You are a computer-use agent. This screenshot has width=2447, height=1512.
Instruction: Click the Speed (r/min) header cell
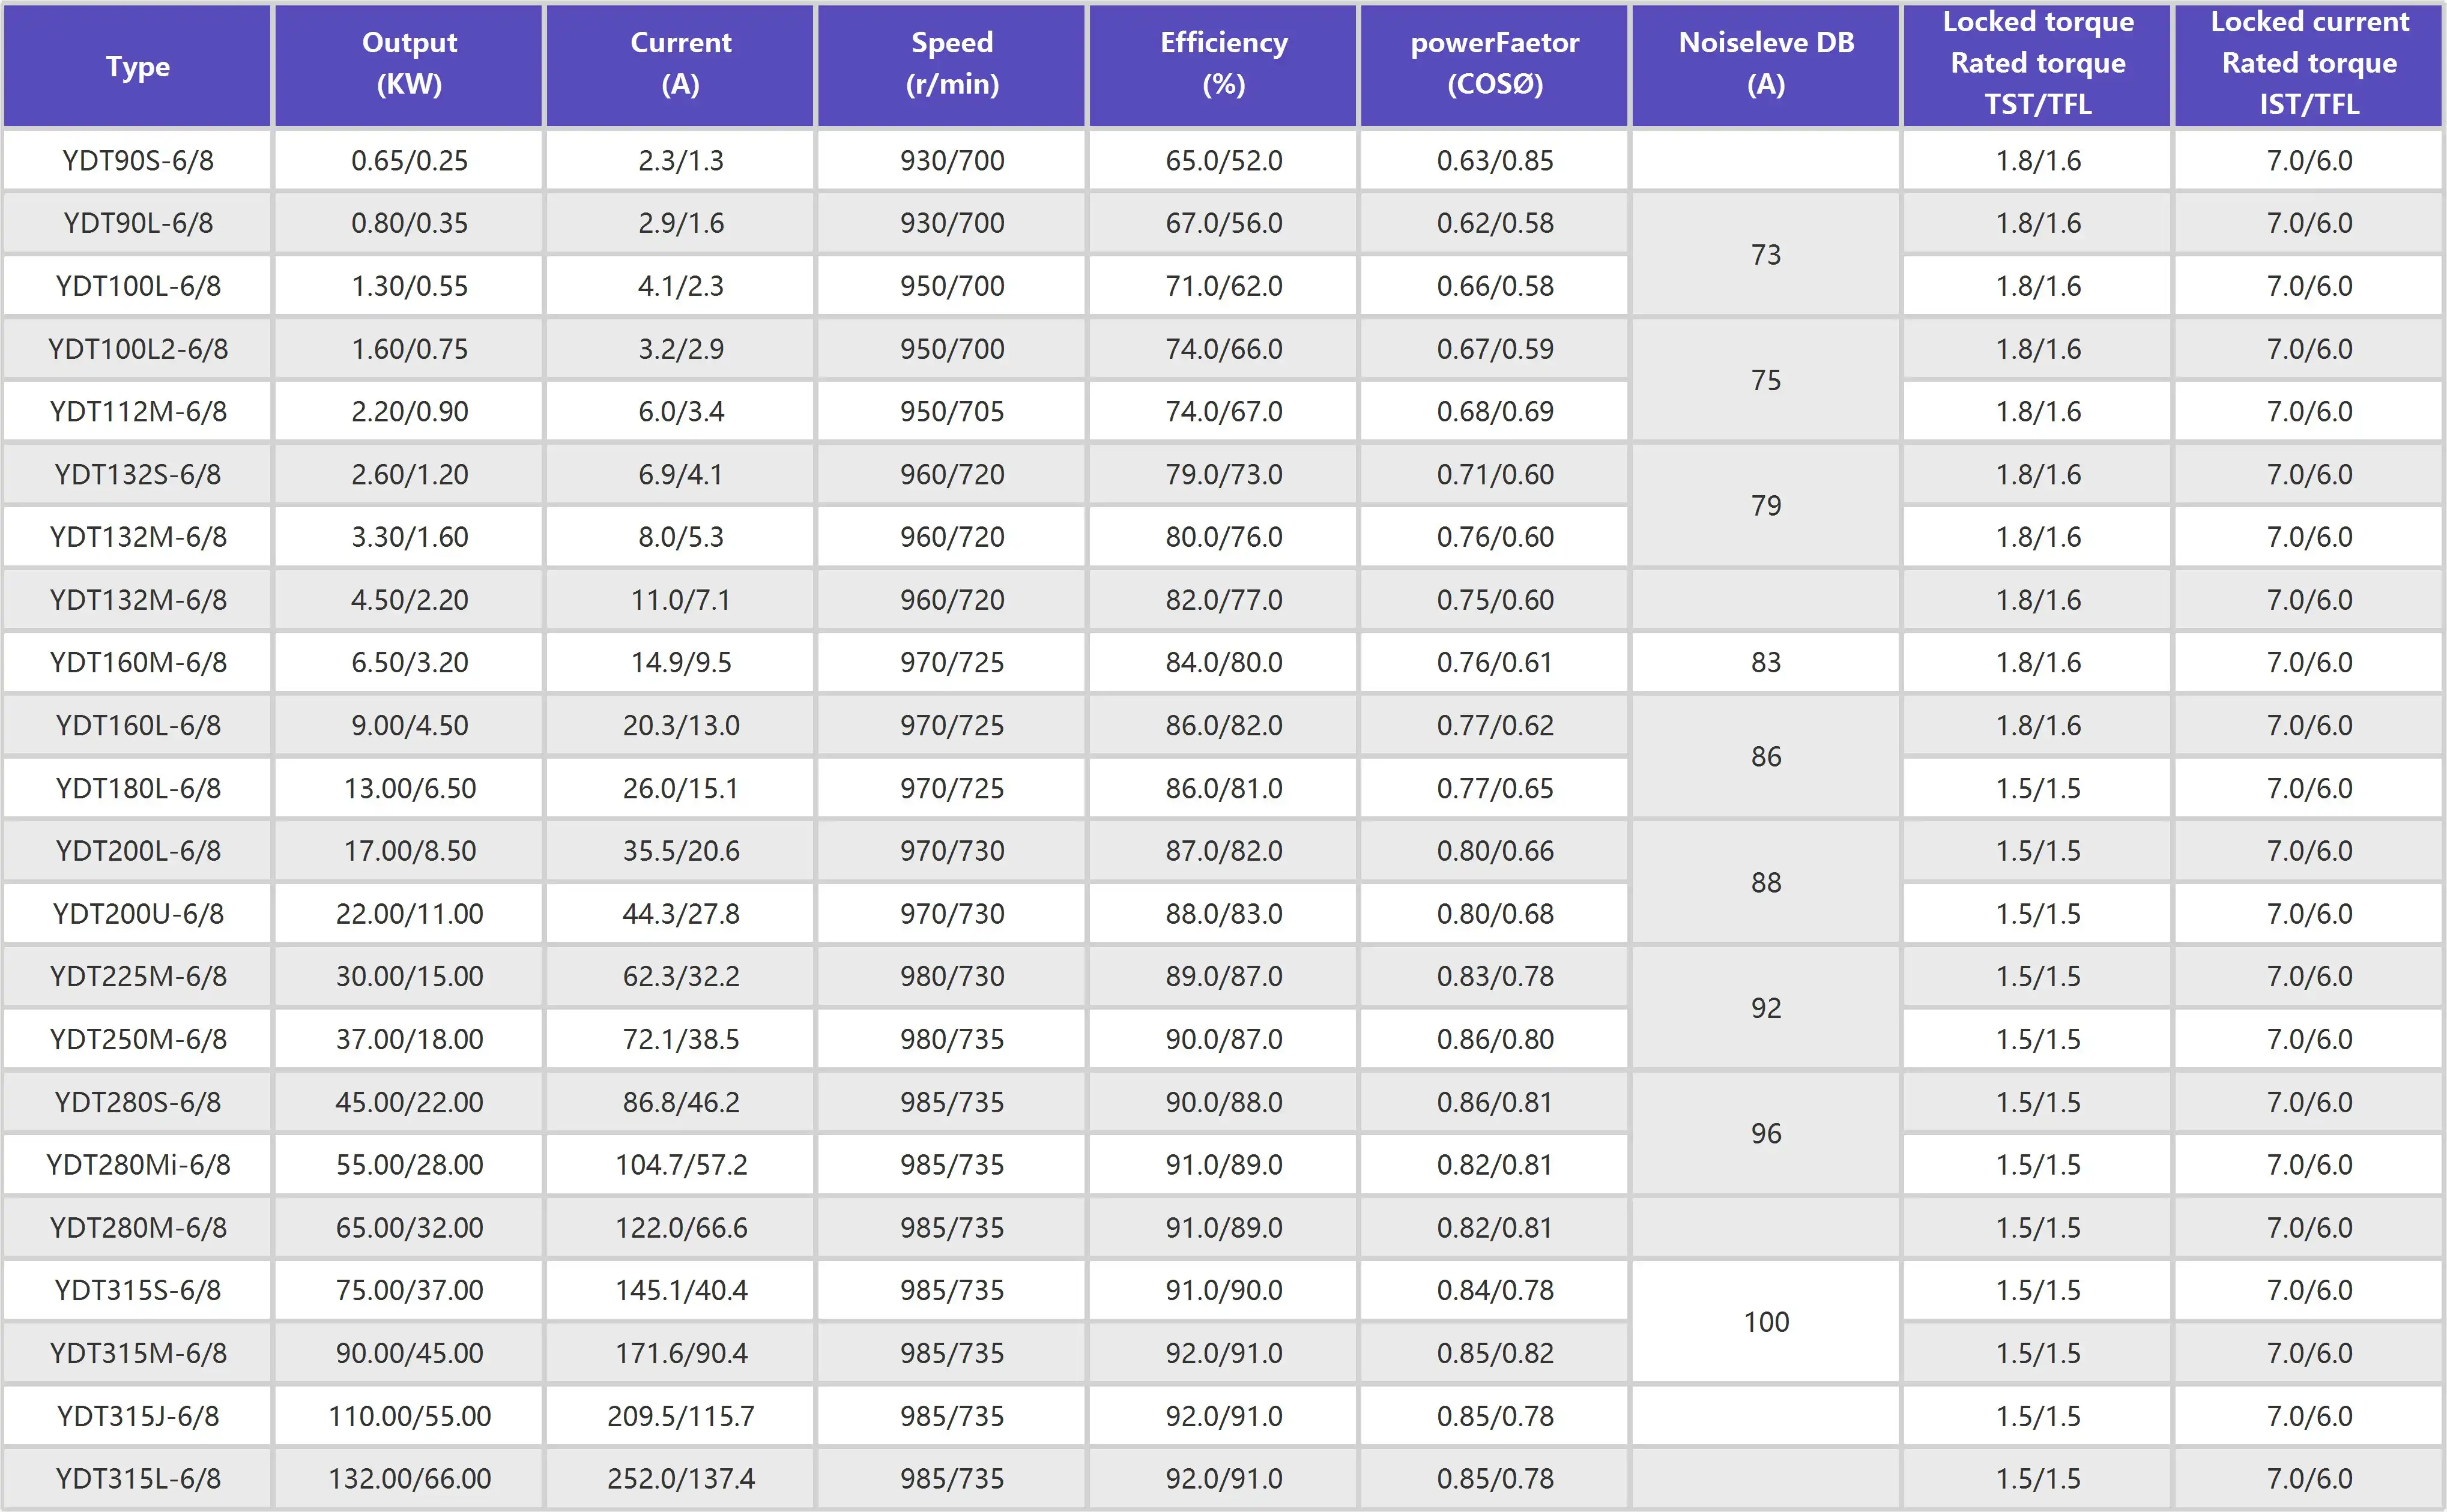pyautogui.click(x=951, y=63)
